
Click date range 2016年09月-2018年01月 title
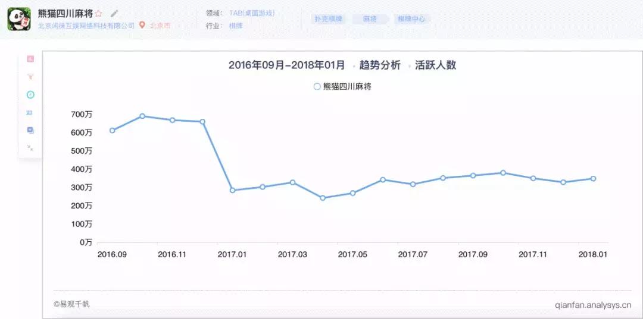(x=286, y=65)
